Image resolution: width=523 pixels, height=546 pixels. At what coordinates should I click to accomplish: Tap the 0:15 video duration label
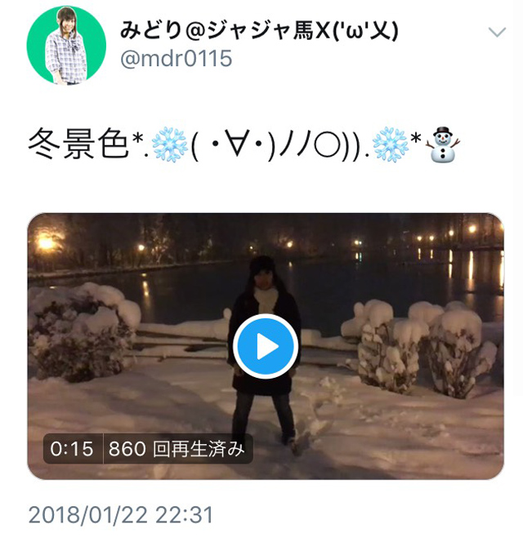(x=72, y=449)
